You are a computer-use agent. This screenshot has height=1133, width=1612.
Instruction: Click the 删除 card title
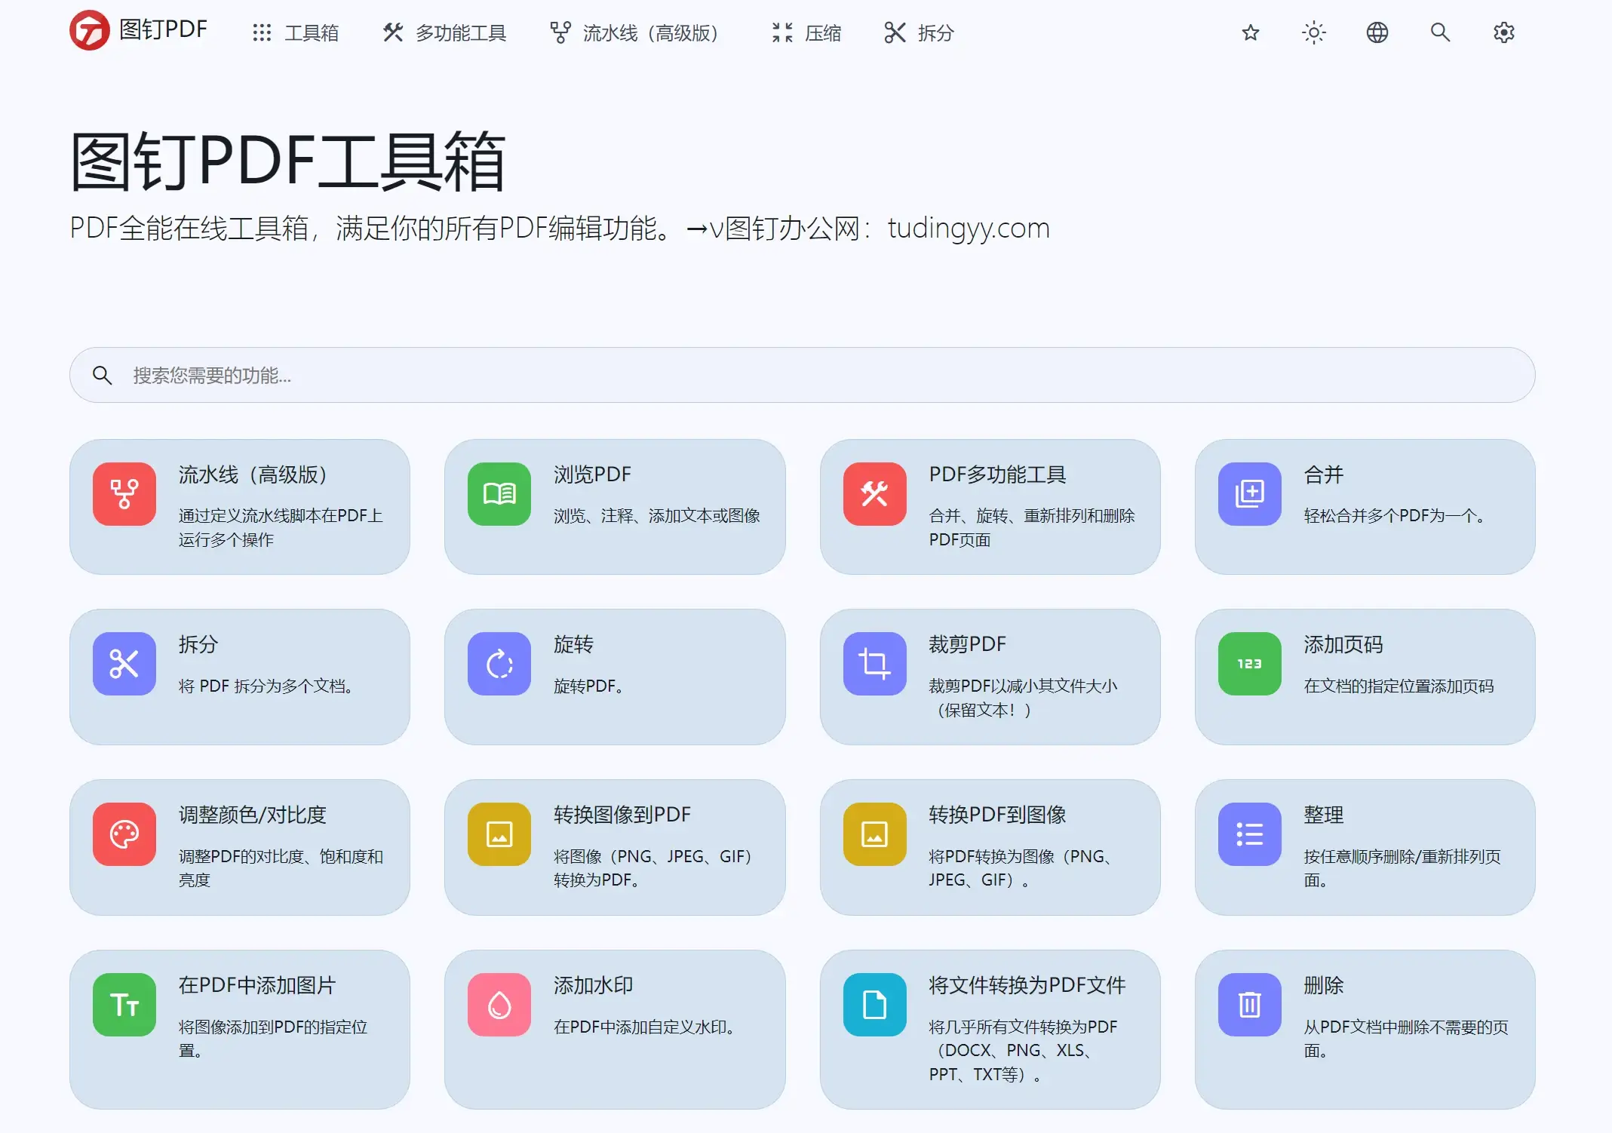click(1324, 985)
